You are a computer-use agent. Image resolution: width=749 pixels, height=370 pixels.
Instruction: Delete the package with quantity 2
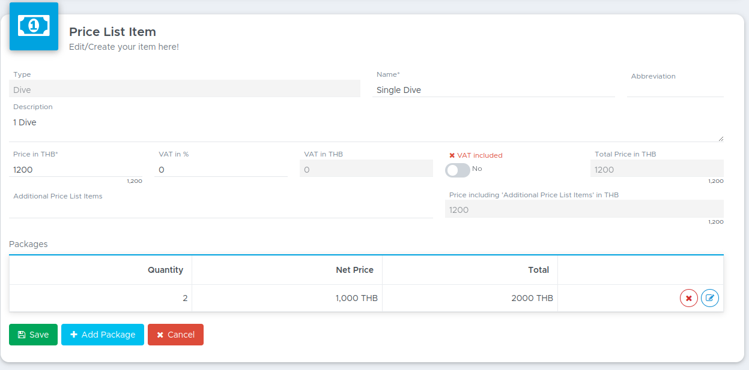pos(689,298)
